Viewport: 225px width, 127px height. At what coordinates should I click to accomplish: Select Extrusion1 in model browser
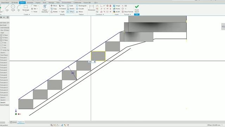(4, 58)
